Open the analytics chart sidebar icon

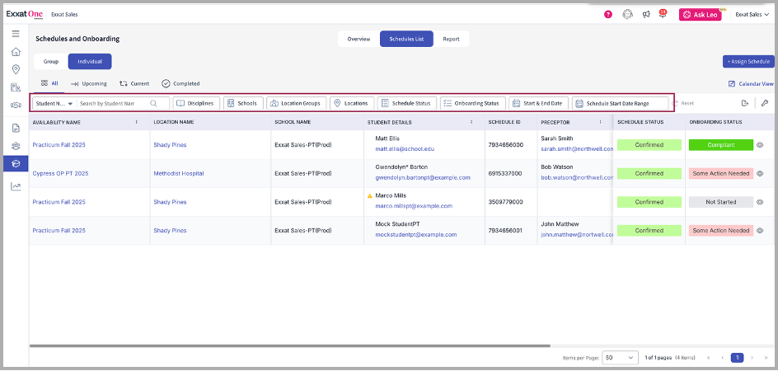coord(15,185)
